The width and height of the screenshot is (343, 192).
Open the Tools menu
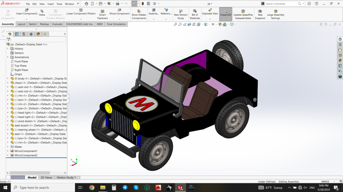point(59,4)
